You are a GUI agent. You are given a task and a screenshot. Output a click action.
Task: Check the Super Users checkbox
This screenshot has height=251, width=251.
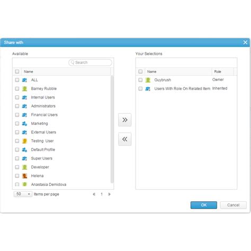(x=17, y=158)
